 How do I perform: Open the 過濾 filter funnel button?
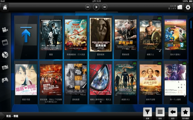pyautogui.click(x=147, y=112)
